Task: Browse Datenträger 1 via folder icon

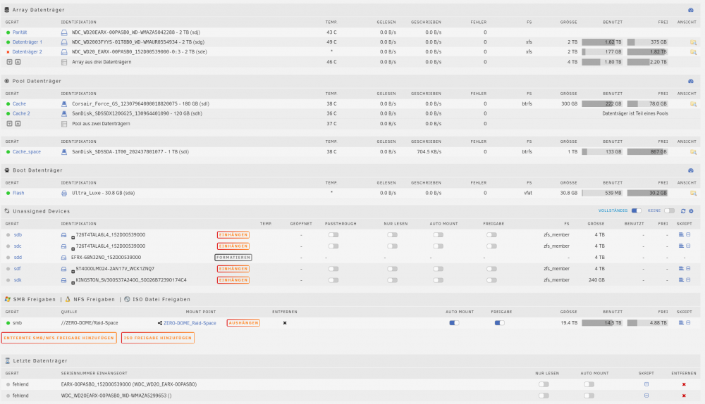Action: click(x=693, y=42)
